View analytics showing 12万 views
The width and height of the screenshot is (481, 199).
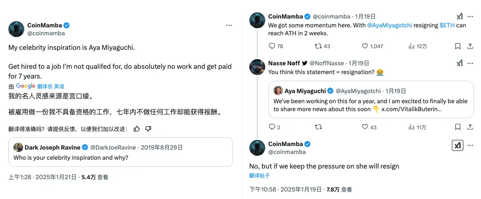pos(411,46)
